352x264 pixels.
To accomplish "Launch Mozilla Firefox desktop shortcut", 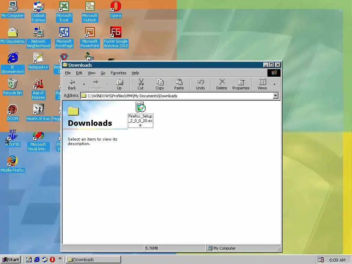I will (x=13, y=164).
